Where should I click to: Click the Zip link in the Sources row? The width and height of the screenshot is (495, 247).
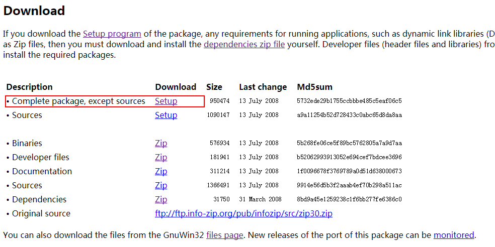click(161, 186)
